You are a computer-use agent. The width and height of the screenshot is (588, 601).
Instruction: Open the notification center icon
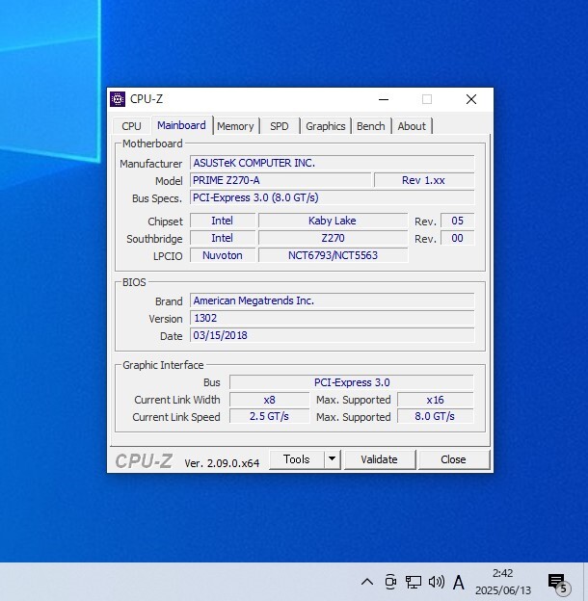[x=558, y=583]
